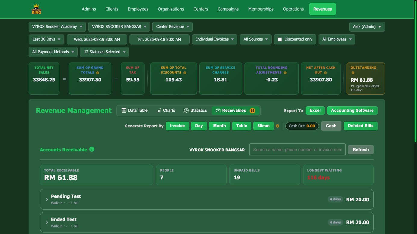Click the People count 7
Screen dimensions: 417x234
pos(162,178)
